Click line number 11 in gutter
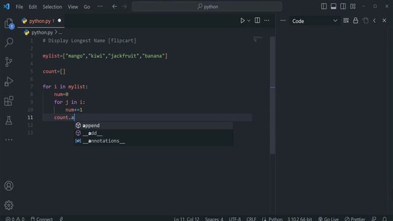 30,117
